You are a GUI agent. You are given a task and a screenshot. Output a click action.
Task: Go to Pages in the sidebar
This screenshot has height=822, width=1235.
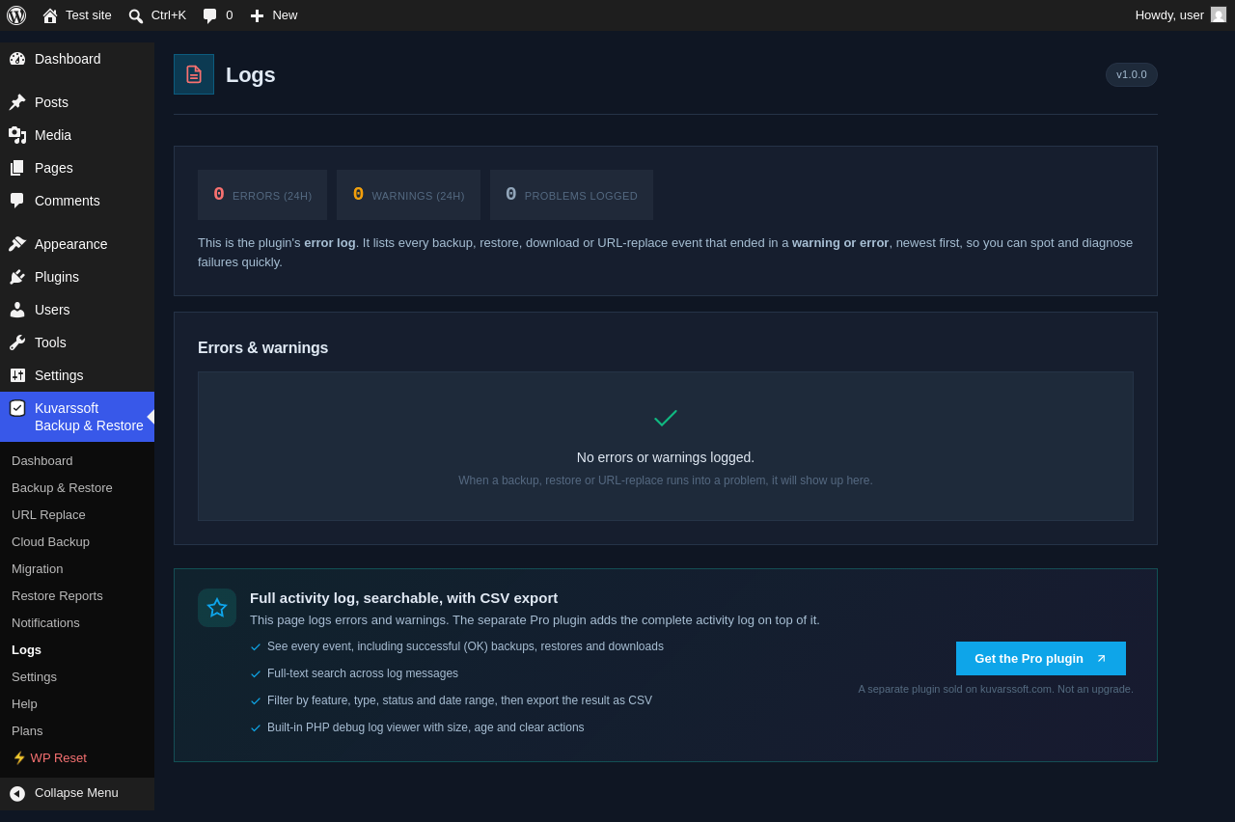pyautogui.click(x=77, y=168)
